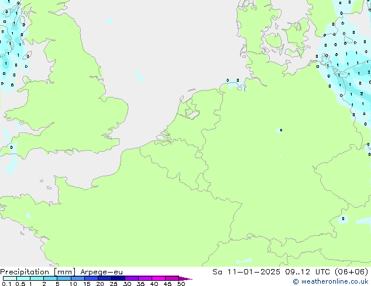Click the 1–2 mm legend swatch

click(37, 278)
